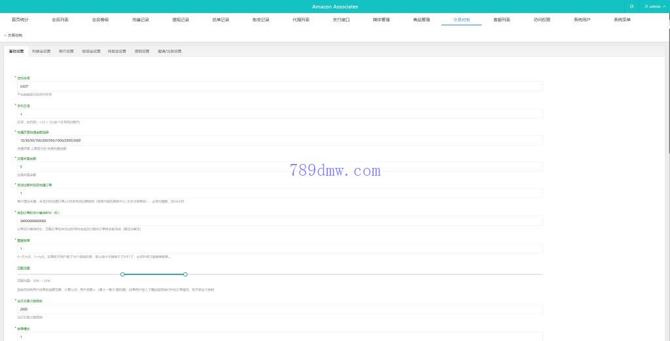The height and width of the screenshot is (341, 670).
Task: Open the 系统用户 menu item
Action: 582,20
